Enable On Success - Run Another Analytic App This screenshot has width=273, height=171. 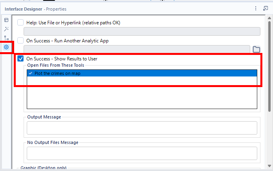point(20,41)
